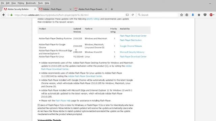Switch to Adobe Flash Player Download tab

[91, 9]
